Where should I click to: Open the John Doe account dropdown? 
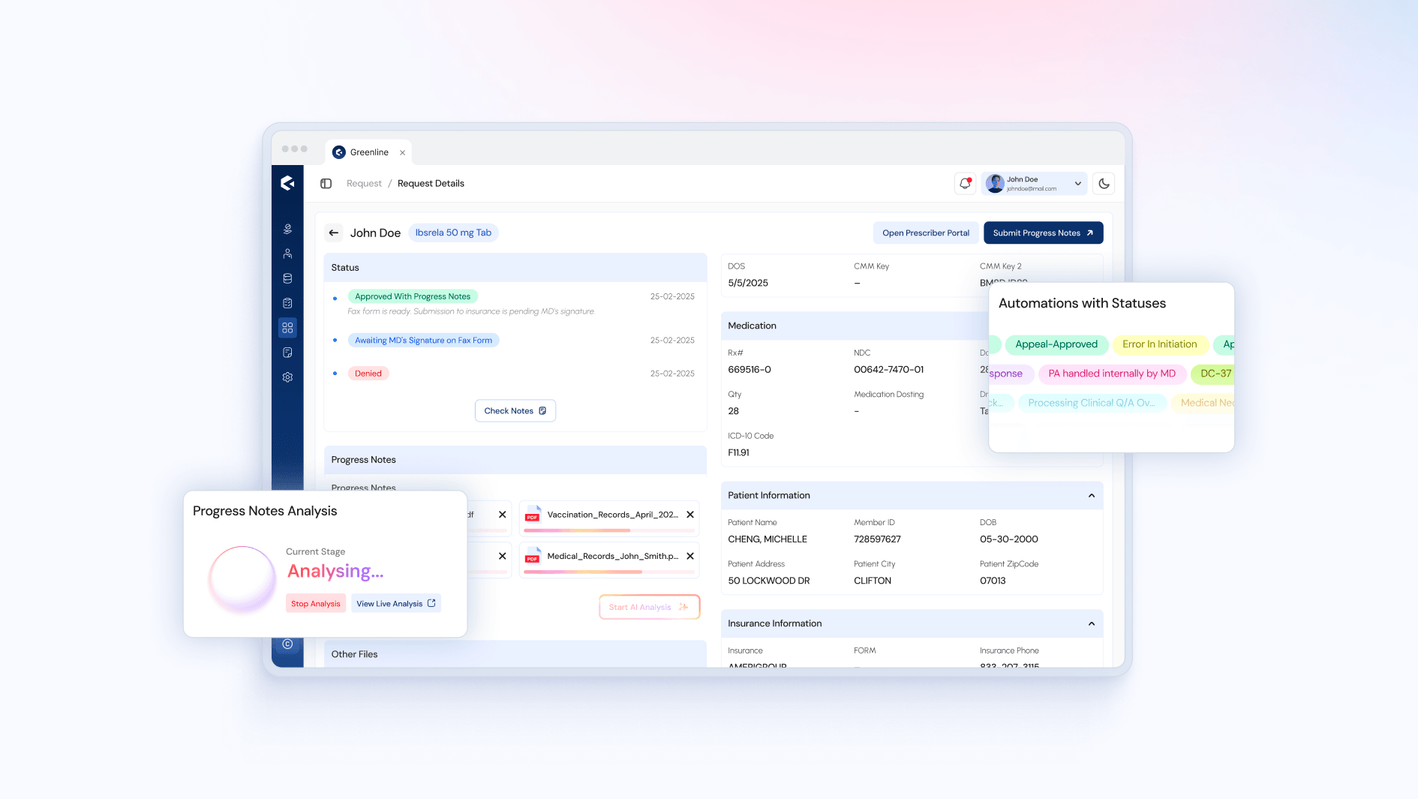[1034, 183]
